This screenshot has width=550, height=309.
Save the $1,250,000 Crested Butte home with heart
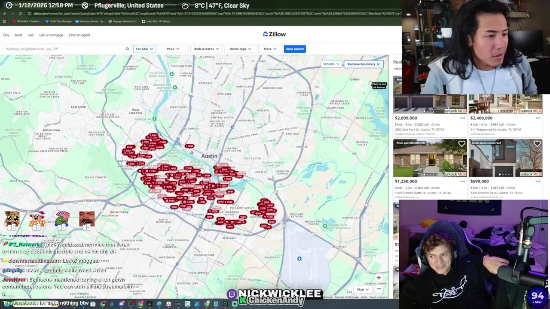pos(461,144)
